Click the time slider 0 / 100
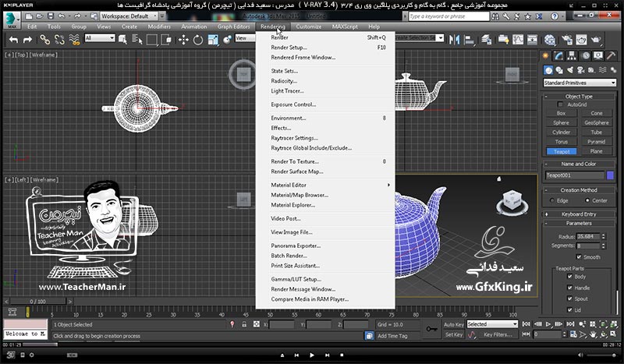The image size is (624, 364). pos(37,302)
